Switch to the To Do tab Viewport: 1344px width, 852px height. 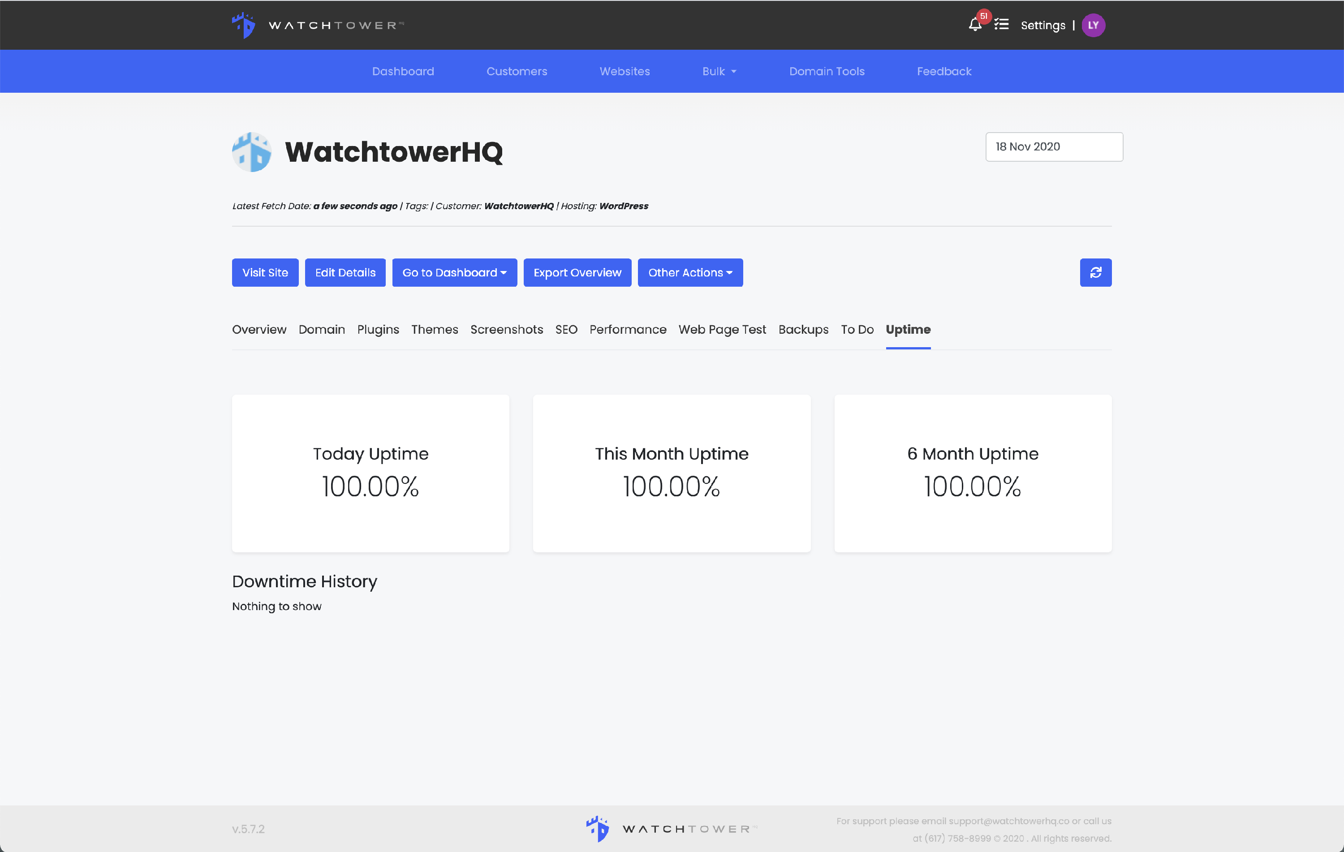[857, 329]
